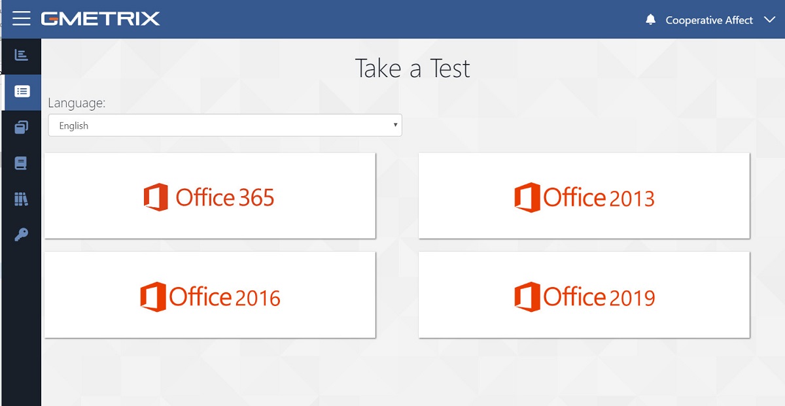Choose the Office 2019 test card
This screenshot has width=785, height=406.
point(584,295)
